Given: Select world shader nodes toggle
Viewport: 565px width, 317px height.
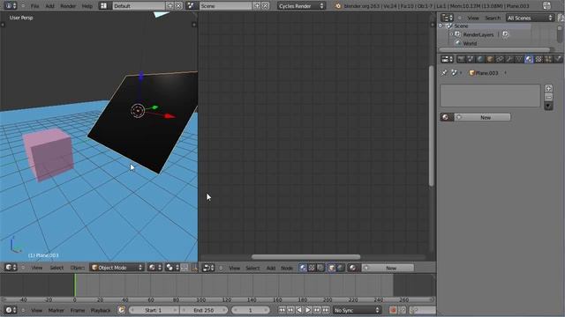Looking at the screenshot, I should tap(340, 268).
